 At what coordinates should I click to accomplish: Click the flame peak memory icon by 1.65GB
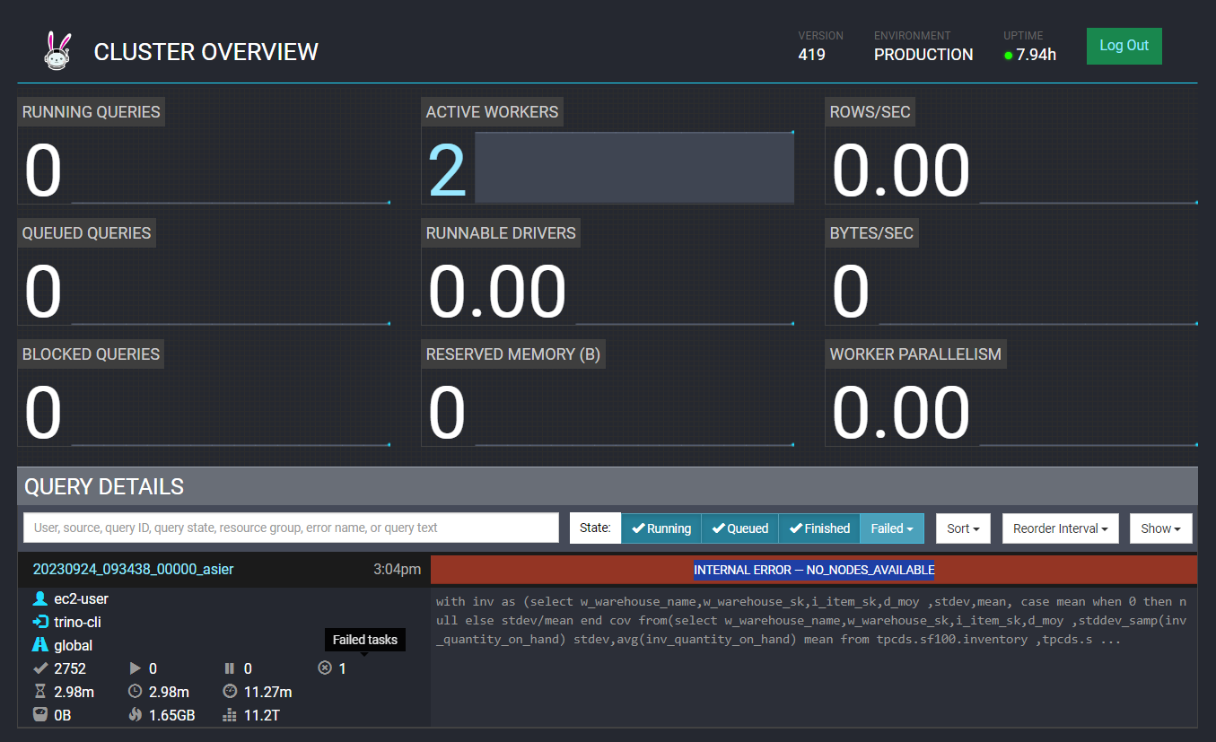point(136,715)
